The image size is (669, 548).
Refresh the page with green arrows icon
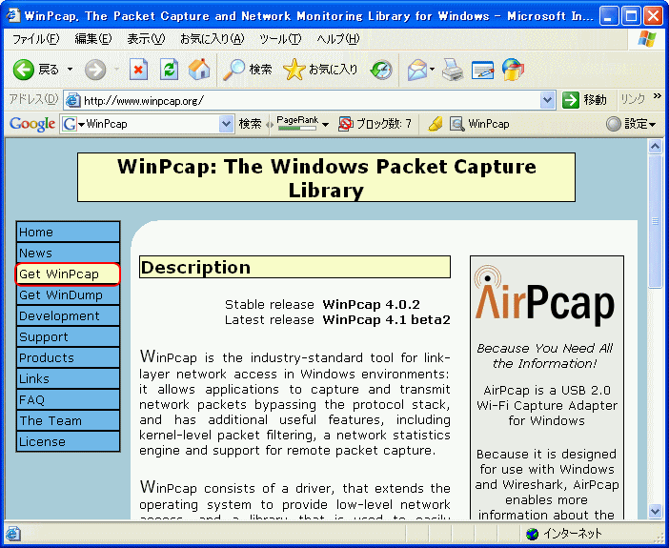pos(169,70)
